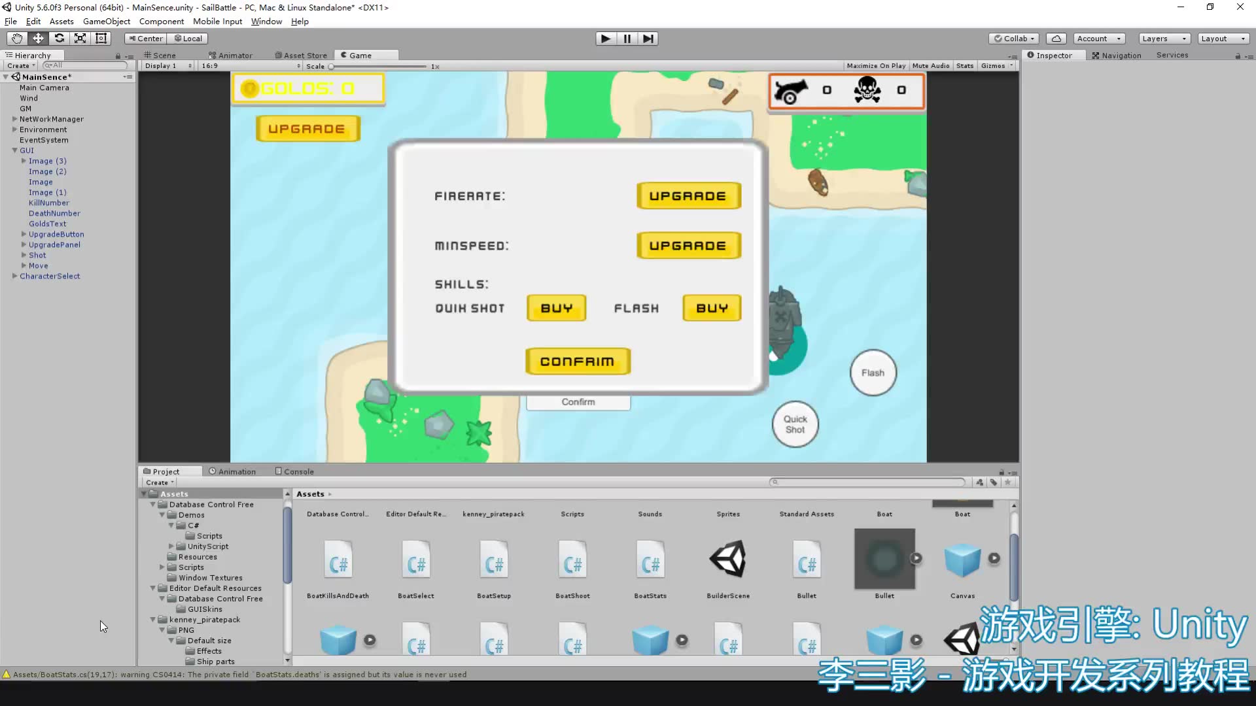Open the cloud services icon
Image resolution: width=1256 pixels, height=706 pixels.
(x=1056, y=39)
